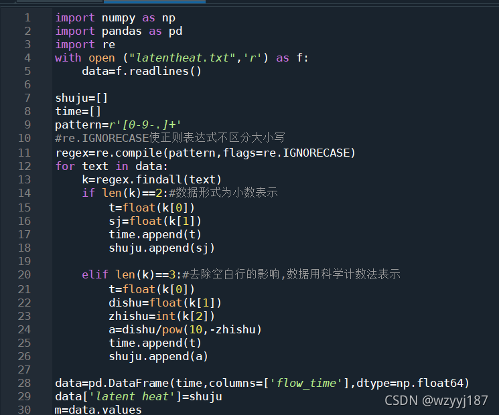Click the 'flow_time' column string
The width and height of the screenshot is (499, 415).
(306, 383)
